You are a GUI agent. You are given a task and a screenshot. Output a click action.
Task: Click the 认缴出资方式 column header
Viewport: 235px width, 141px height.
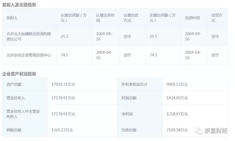click(x=131, y=18)
